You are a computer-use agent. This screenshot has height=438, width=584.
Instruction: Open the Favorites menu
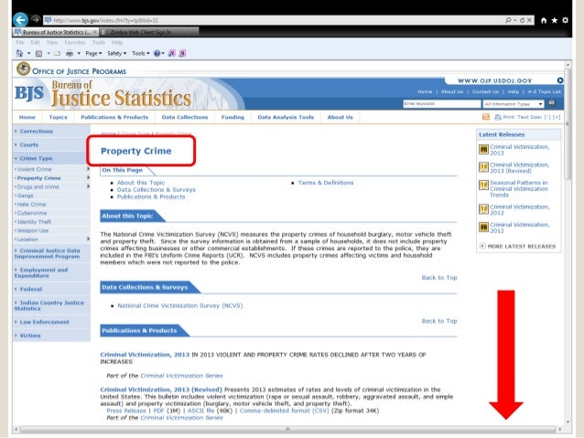[x=75, y=42]
